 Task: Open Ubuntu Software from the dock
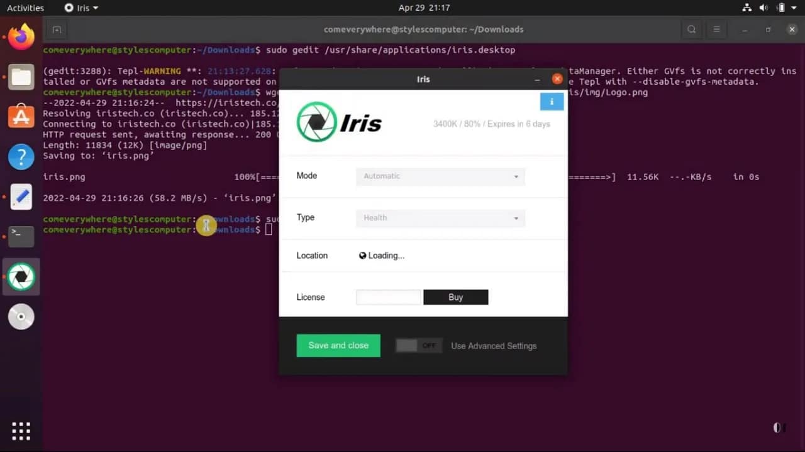21,117
